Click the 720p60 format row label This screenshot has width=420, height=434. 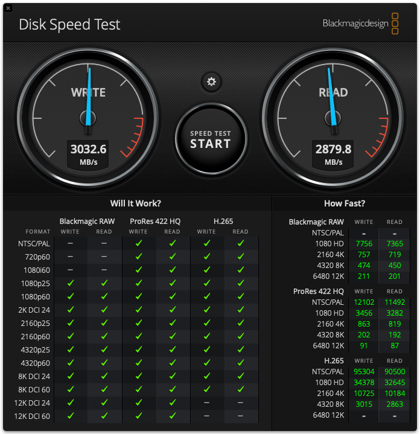[x=37, y=257]
